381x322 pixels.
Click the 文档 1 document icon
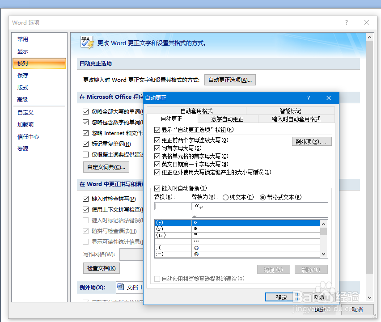[121, 287]
